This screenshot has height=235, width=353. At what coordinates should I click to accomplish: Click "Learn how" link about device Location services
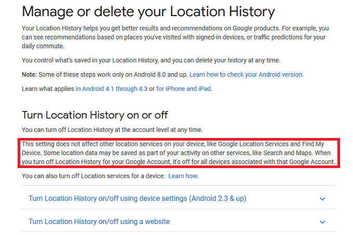coord(183,176)
